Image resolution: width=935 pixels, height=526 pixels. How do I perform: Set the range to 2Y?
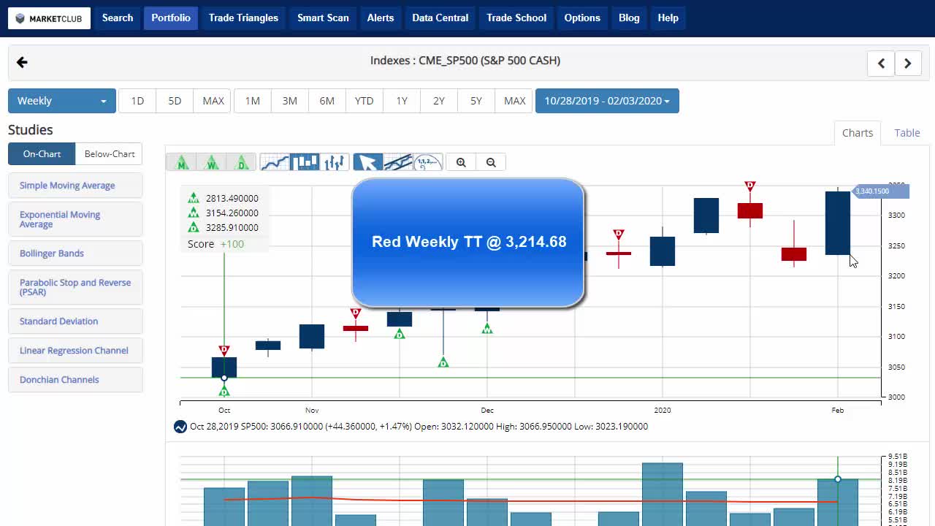click(439, 101)
